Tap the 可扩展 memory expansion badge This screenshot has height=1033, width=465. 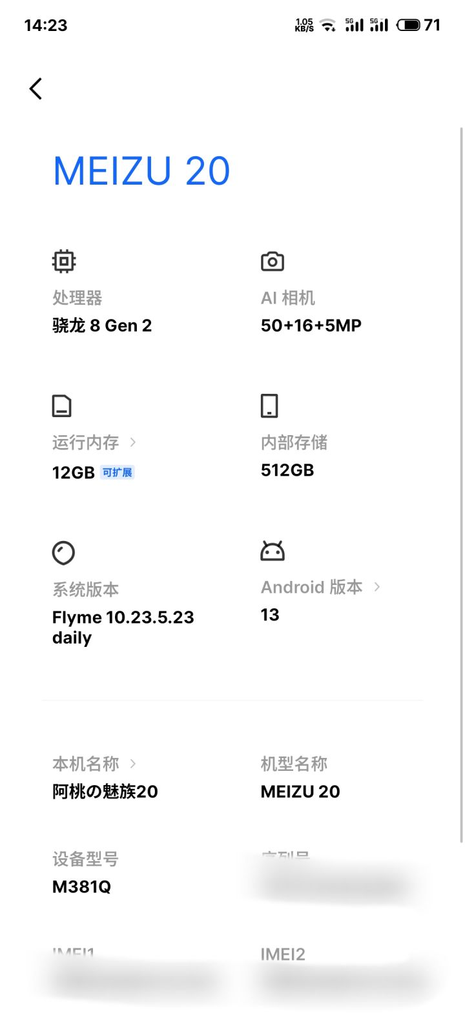118,473
